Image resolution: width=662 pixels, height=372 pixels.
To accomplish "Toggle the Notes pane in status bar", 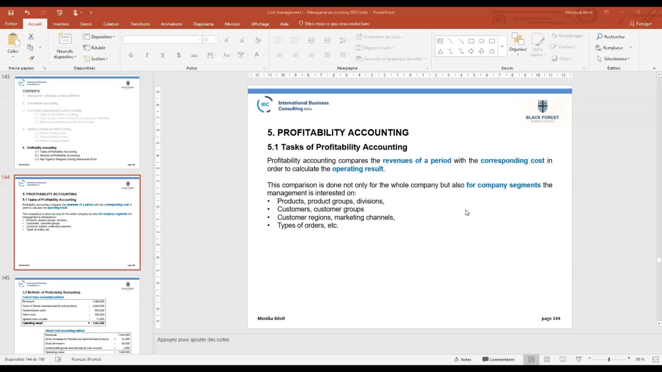I will 463,360.
